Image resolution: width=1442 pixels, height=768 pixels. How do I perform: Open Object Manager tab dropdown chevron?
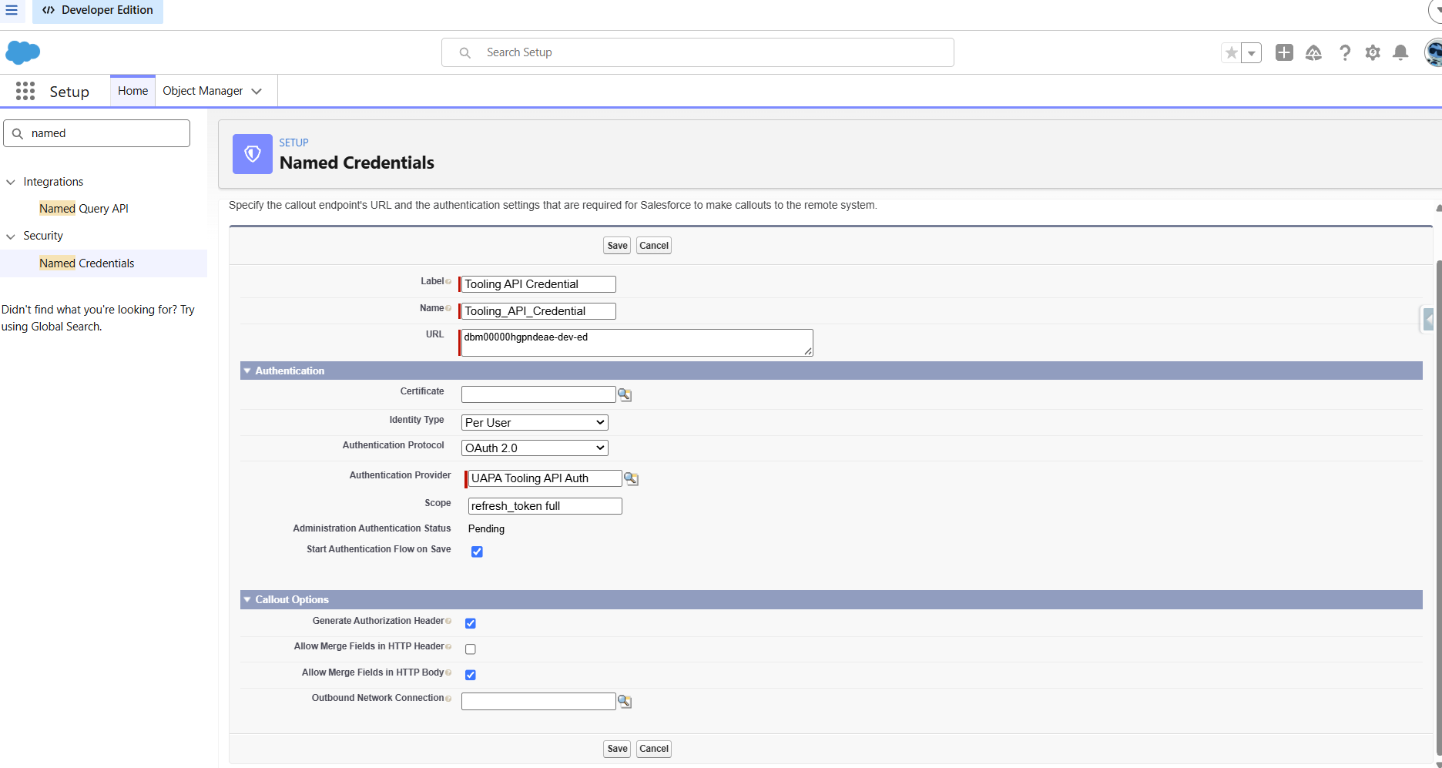pyautogui.click(x=257, y=91)
